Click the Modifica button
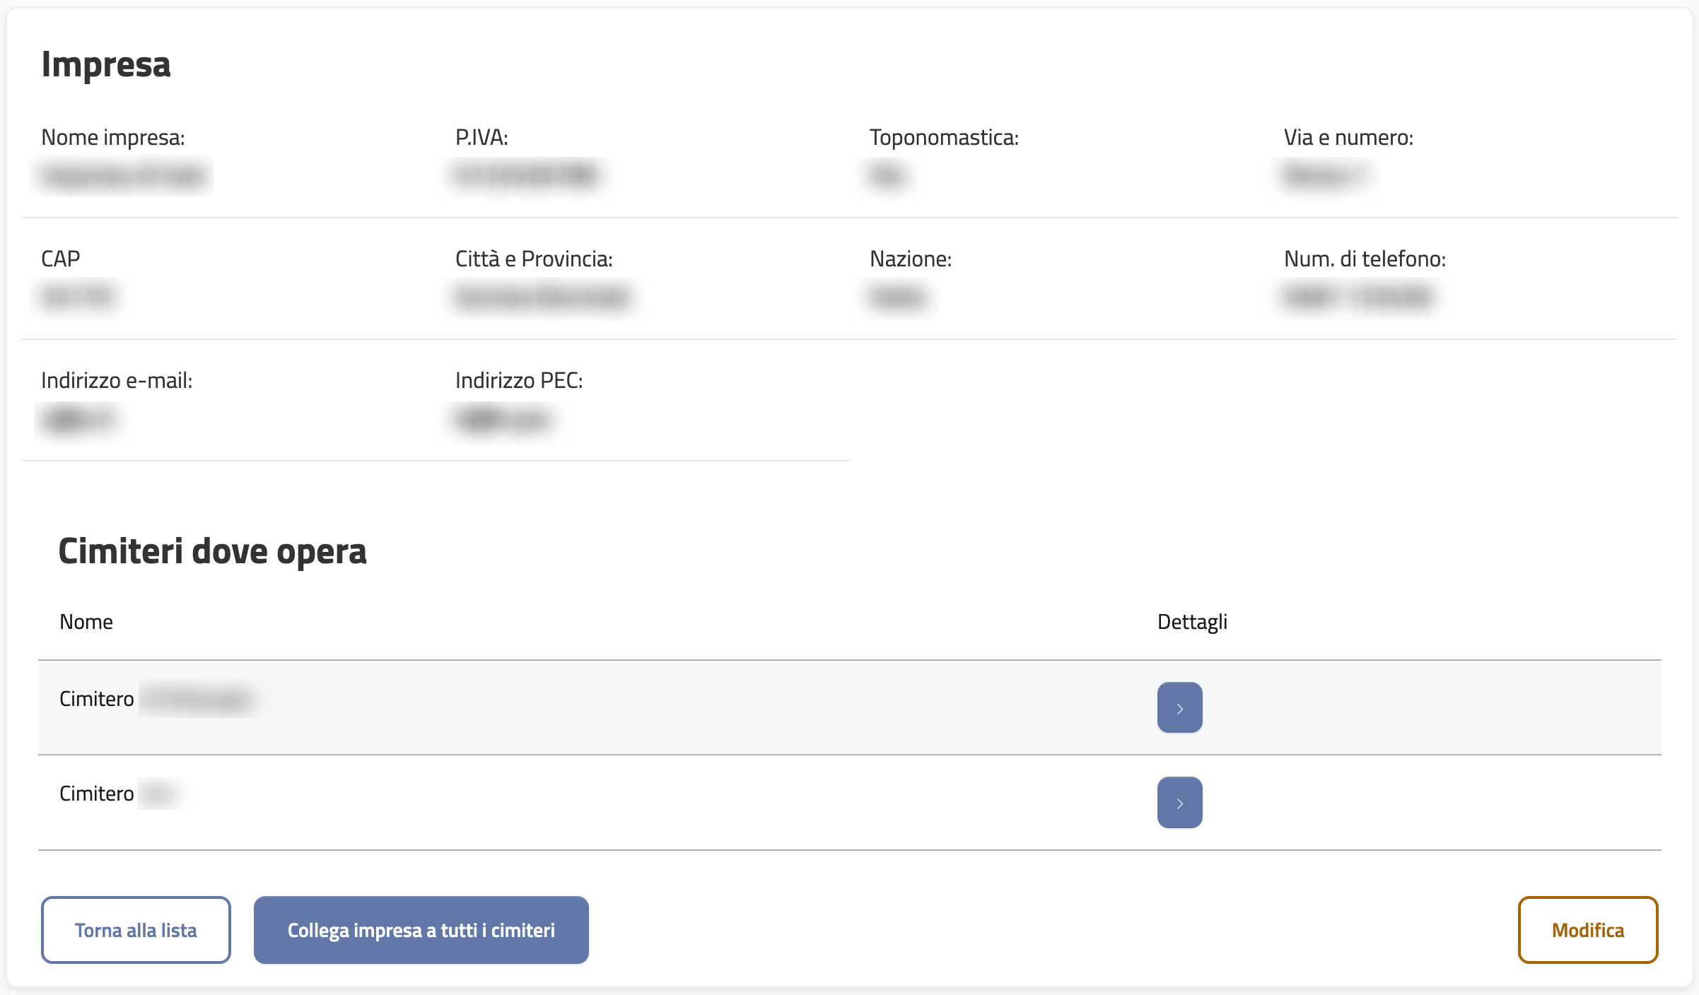The width and height of the screenshot is (1699, 995). coord(1587,930)
